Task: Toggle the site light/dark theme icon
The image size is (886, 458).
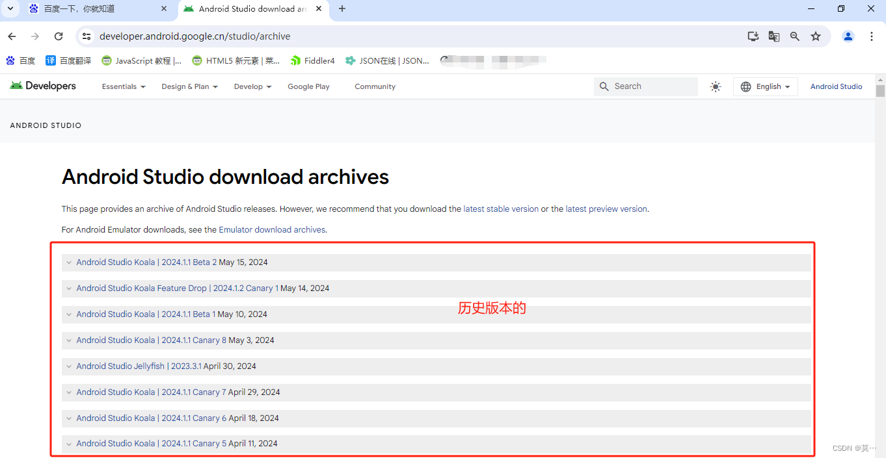Action: (716, 86)
